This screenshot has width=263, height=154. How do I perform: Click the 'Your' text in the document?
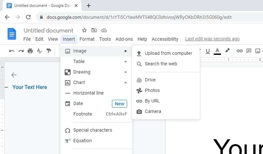238,146
